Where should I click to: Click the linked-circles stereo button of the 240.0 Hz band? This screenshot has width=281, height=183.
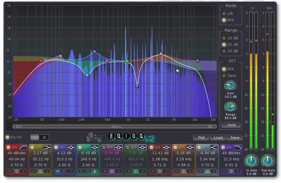[88, 171]
